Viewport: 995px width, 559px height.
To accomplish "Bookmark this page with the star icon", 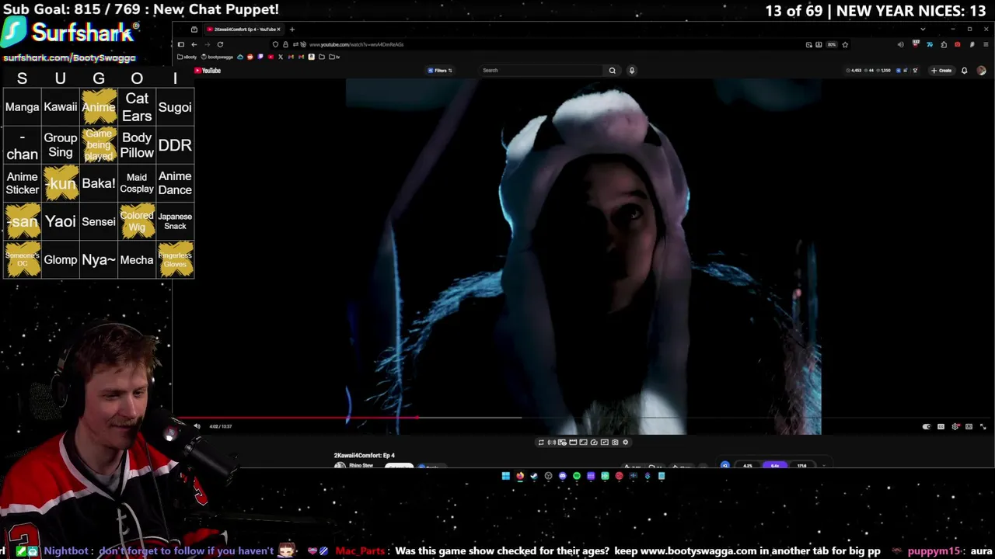I will tap(845, 44).
